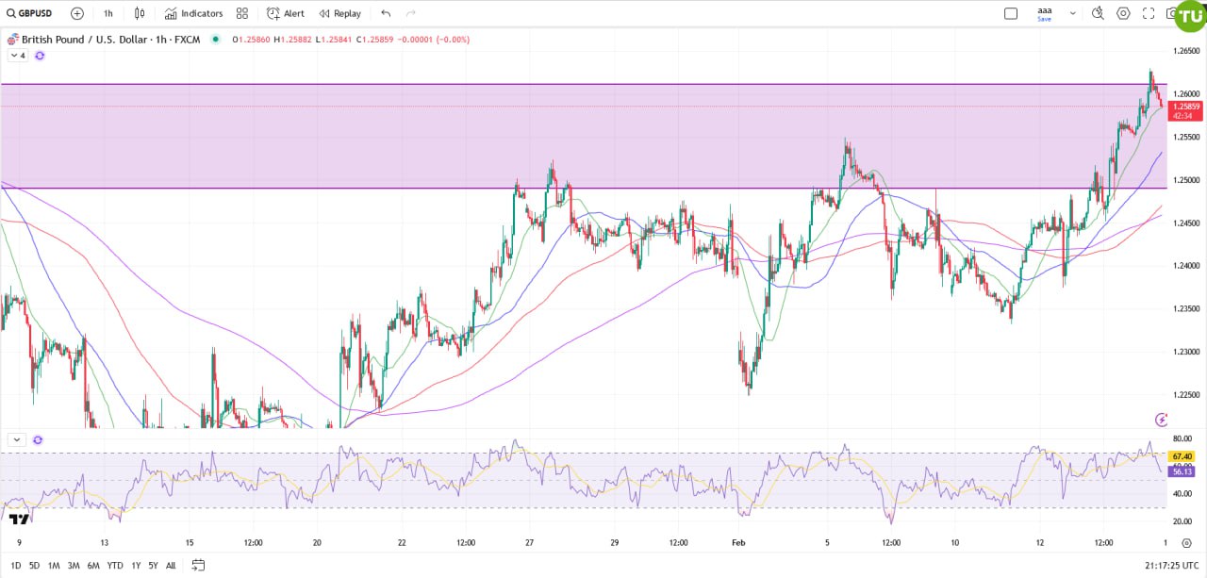Select the layout setup square icon
This screenshot has width=1207, height=578.
point(1011,13)
